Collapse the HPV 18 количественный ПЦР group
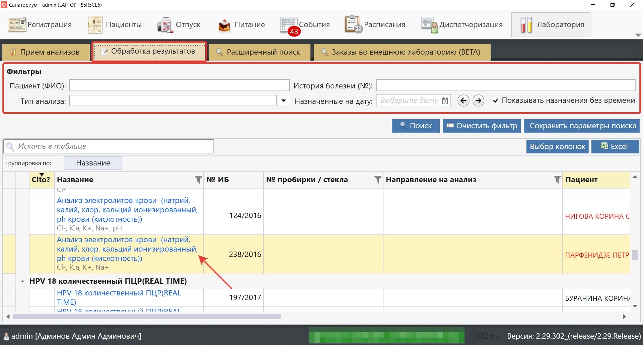This screenshot has width=643, height=345. (22, 281)
